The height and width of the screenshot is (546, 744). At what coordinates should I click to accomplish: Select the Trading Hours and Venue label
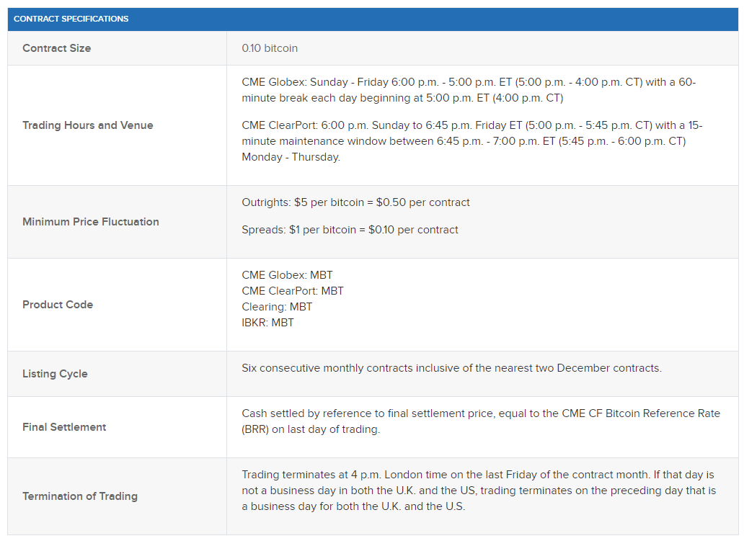88,125
